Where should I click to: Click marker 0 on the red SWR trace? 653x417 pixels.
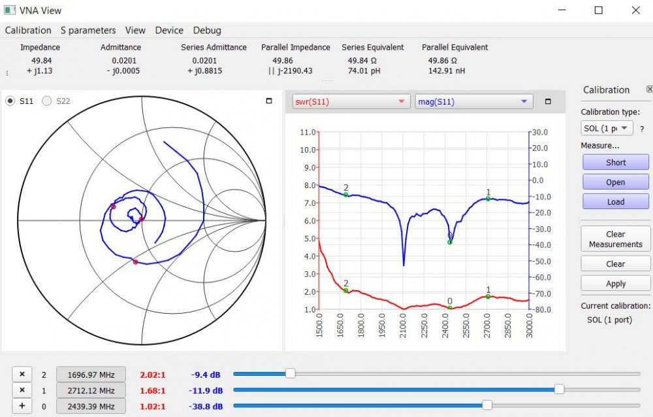coord(450,308)
